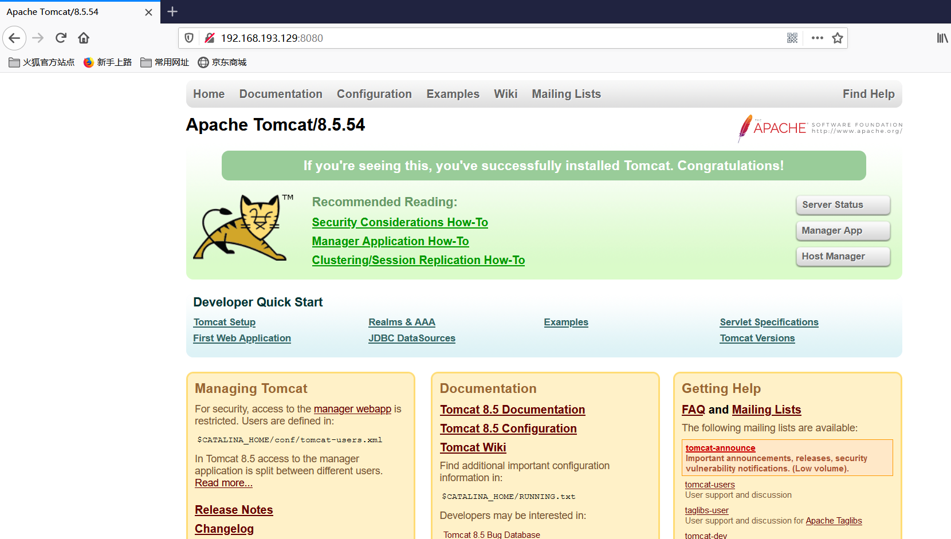
Task: Open the FAQ link in Getting Help
Action: point(693,410)
